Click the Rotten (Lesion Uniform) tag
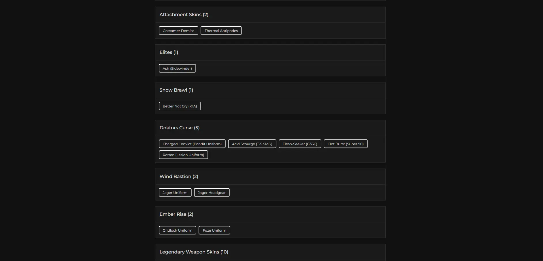 [183, 155]
